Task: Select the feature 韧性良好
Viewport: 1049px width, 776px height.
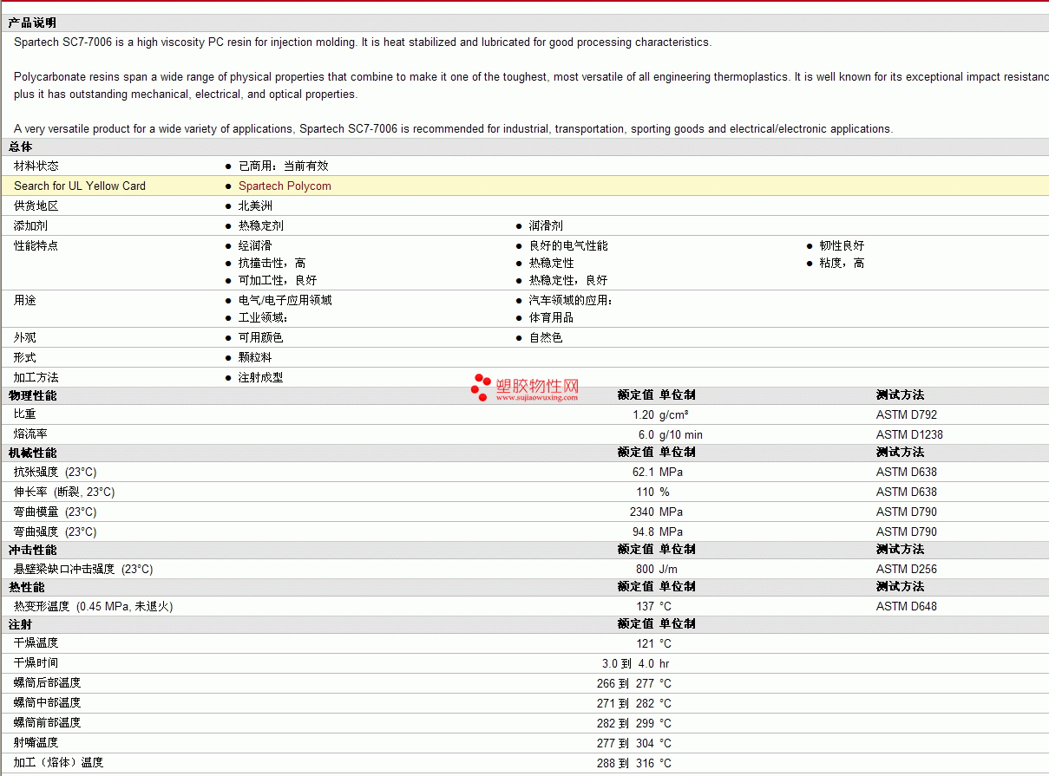Action: [x=842, y=245]
